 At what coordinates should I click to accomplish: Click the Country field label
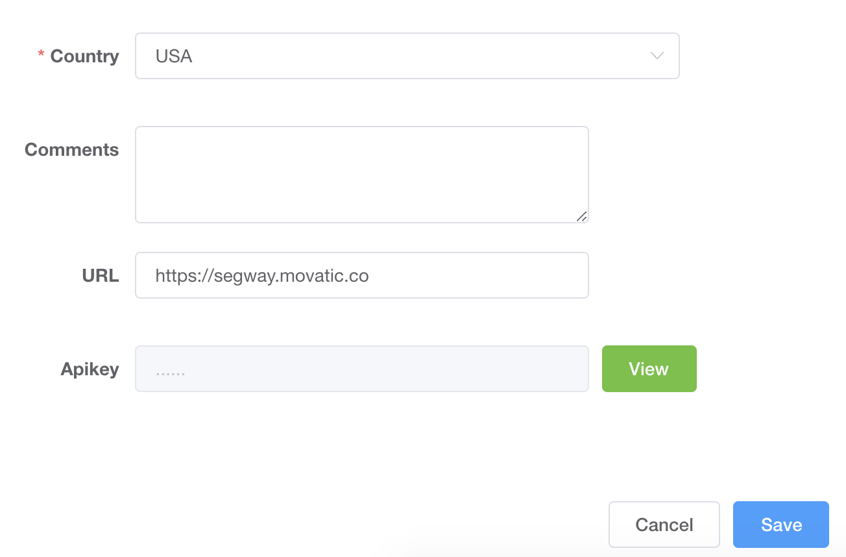84,56
